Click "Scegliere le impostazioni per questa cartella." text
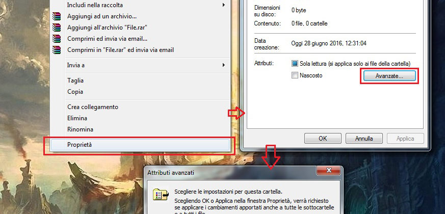This screenshot has height=214, width=445. pos(228,191)
